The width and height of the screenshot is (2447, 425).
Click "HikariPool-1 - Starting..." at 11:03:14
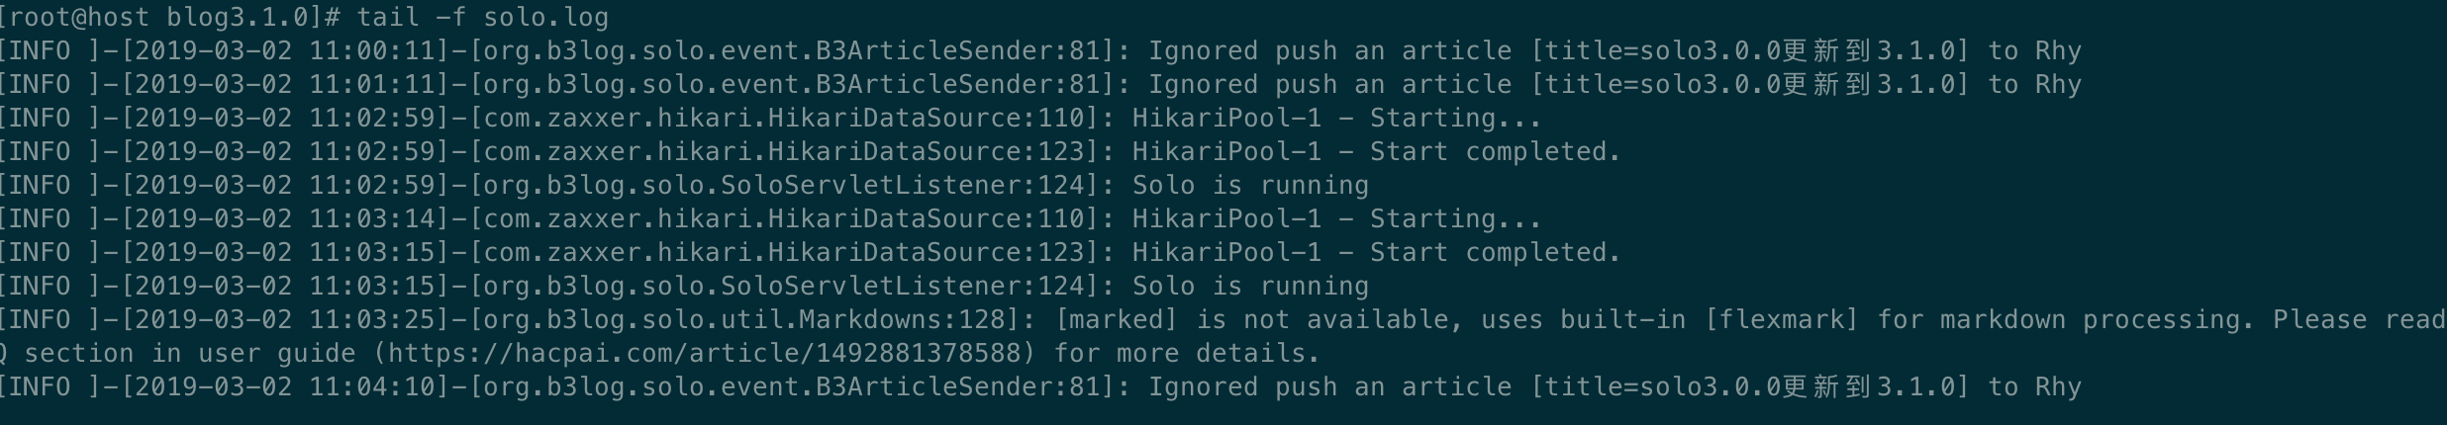click(x=1336, y=218)
